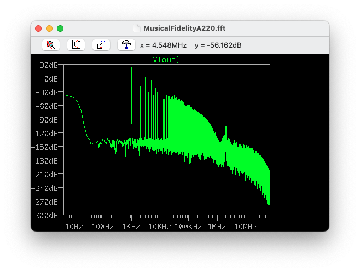Click the -60dB axis label
The width and height of the screenshot is (360, 272).
point(47,106)
